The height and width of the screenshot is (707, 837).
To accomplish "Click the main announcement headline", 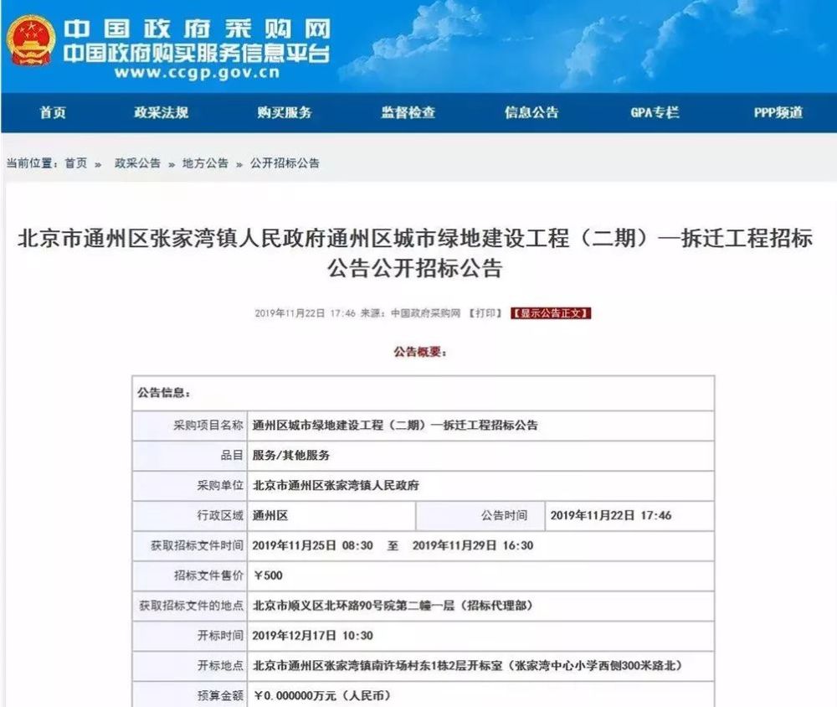I will 415,253.
